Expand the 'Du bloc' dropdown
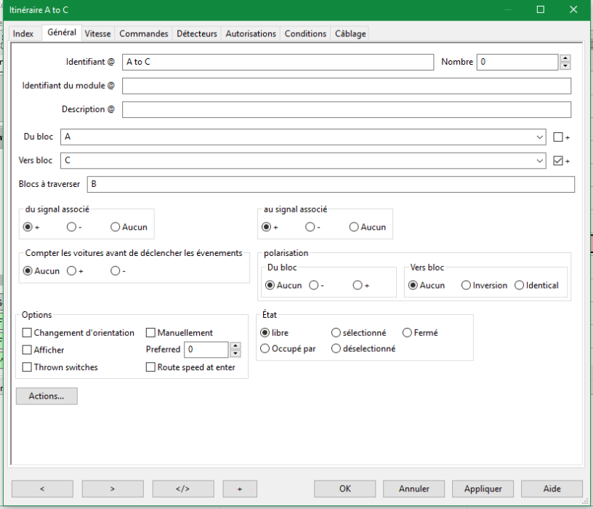This screenshot has width=593, height=509. click(x=540, y=137)
